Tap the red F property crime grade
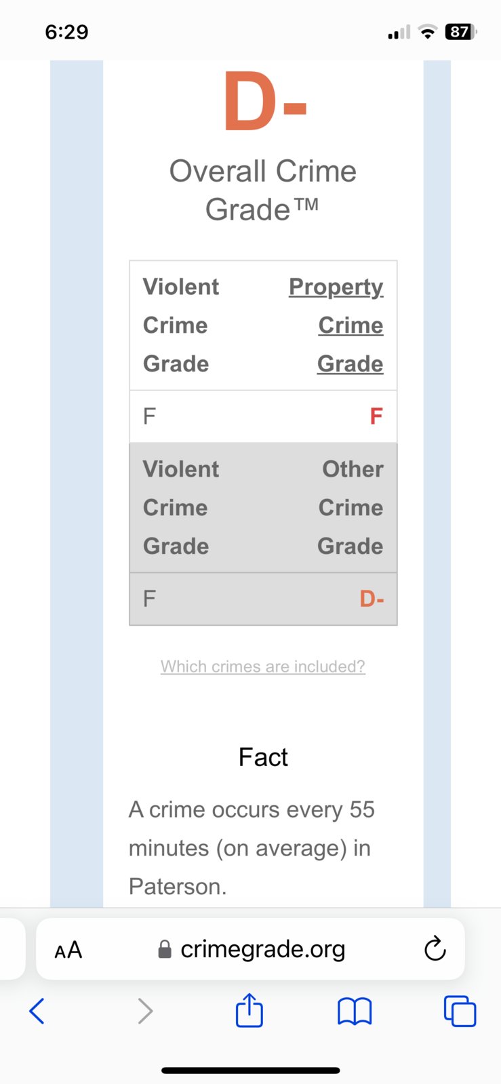 click(x=376, y=416)
